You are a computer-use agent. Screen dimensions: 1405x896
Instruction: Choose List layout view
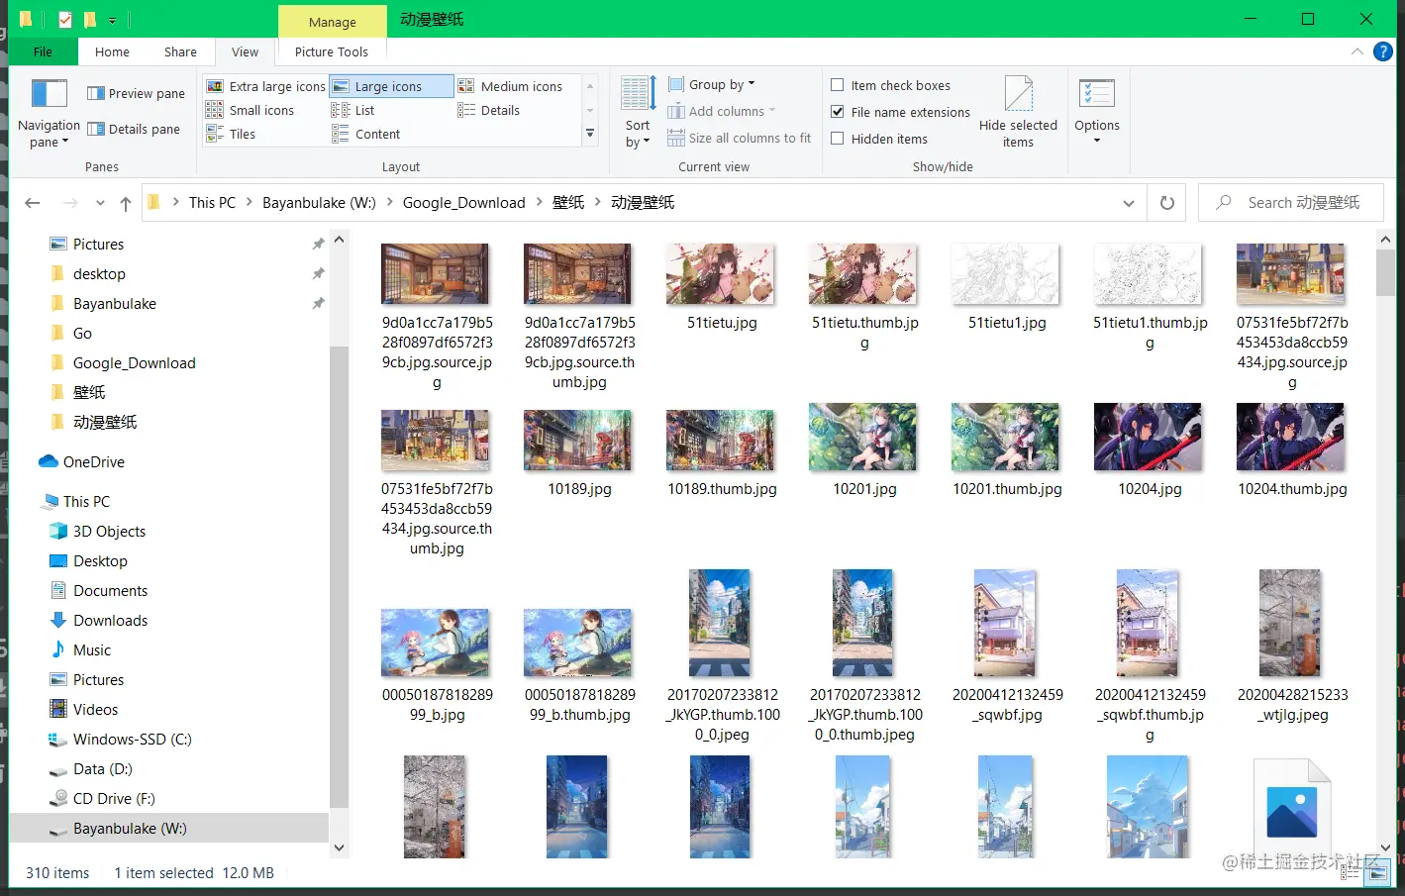point(353,110)
